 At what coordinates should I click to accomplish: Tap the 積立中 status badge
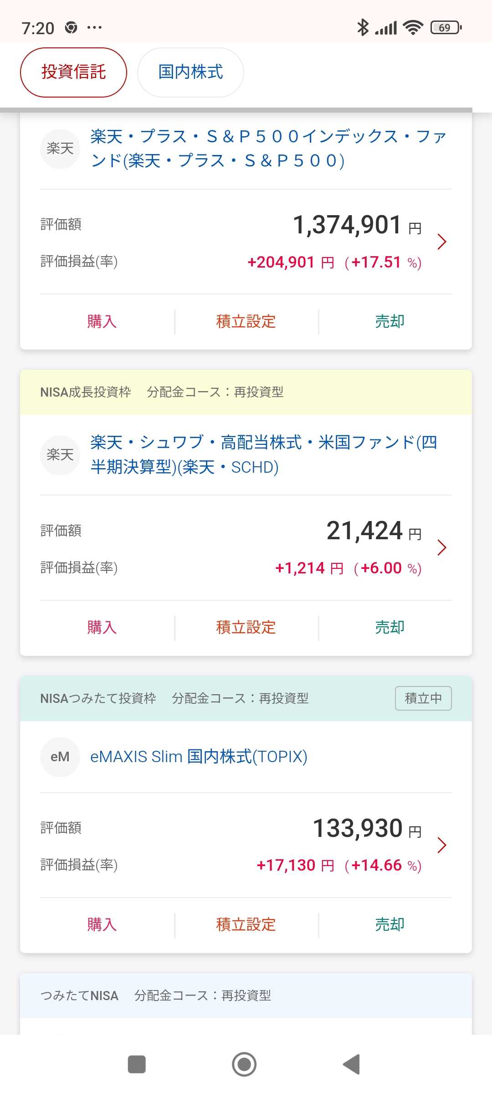(x=423, y=698)
